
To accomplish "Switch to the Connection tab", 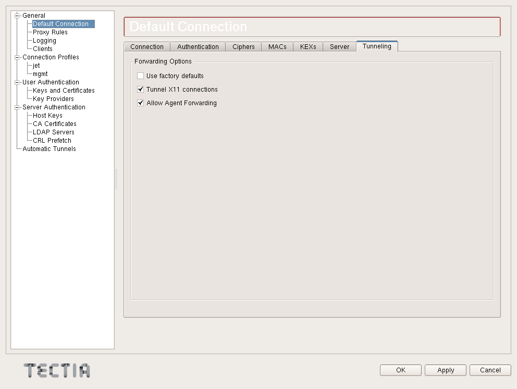I will [x=147, y=47].
